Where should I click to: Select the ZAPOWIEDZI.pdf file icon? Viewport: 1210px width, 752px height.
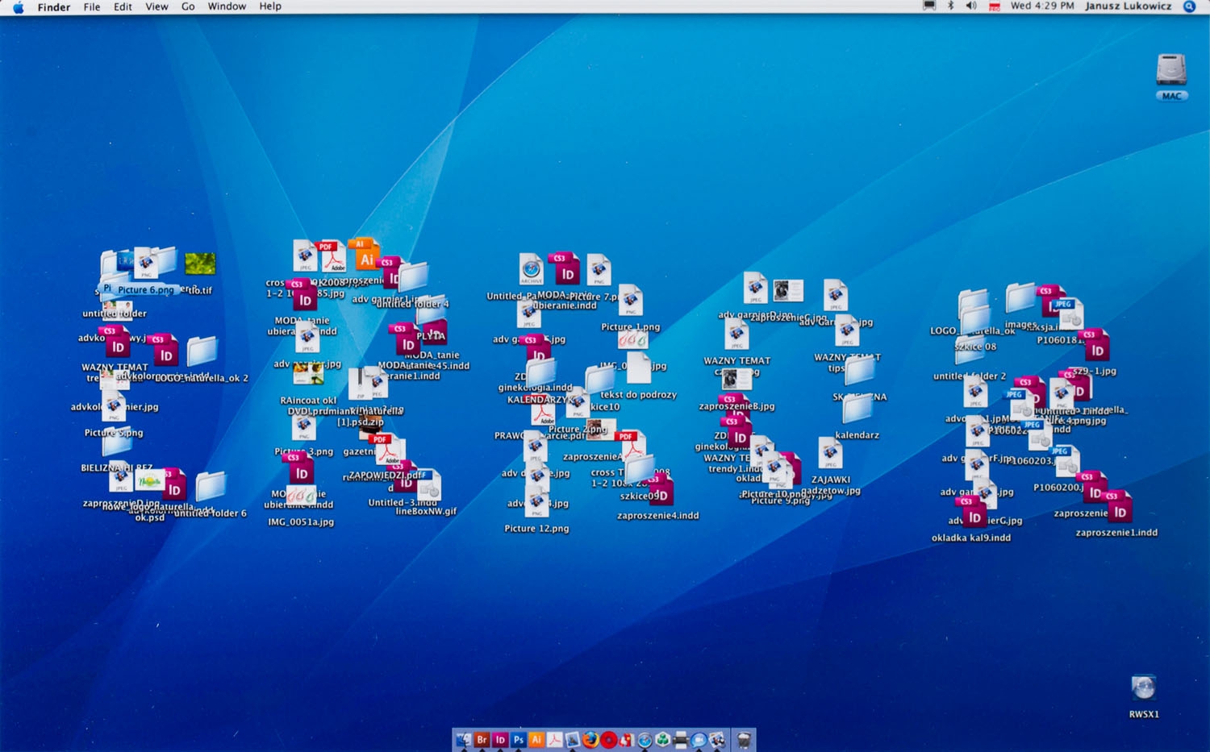389,450
